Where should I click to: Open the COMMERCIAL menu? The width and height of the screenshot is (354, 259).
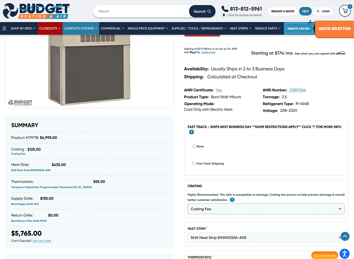pos(111,28)
